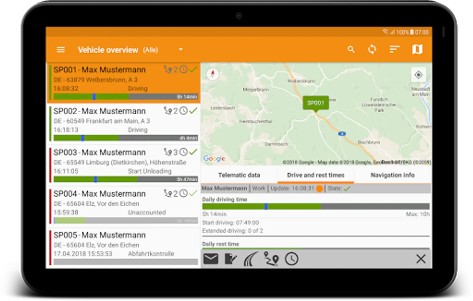Close detail panel with X button
The image size is (473, 301).
coord(421,259)
